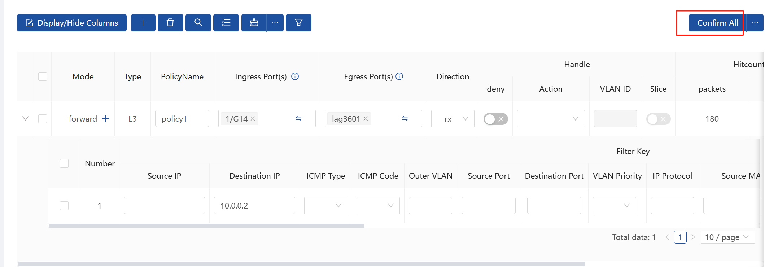Viewport: 765px width, 267px height.
Task: Click the Source IP input for rule 1
Action: (164, 206)
